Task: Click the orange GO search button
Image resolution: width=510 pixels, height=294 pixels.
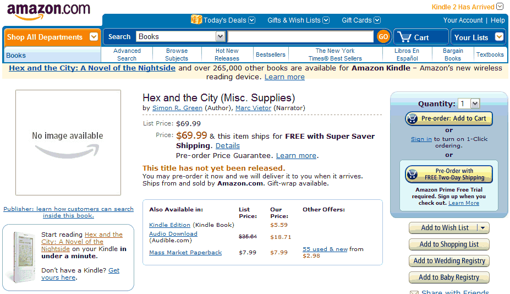Action: click(383, 37)
